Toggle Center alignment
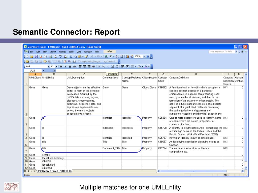The image size is (258, 193). coord(84,66)
